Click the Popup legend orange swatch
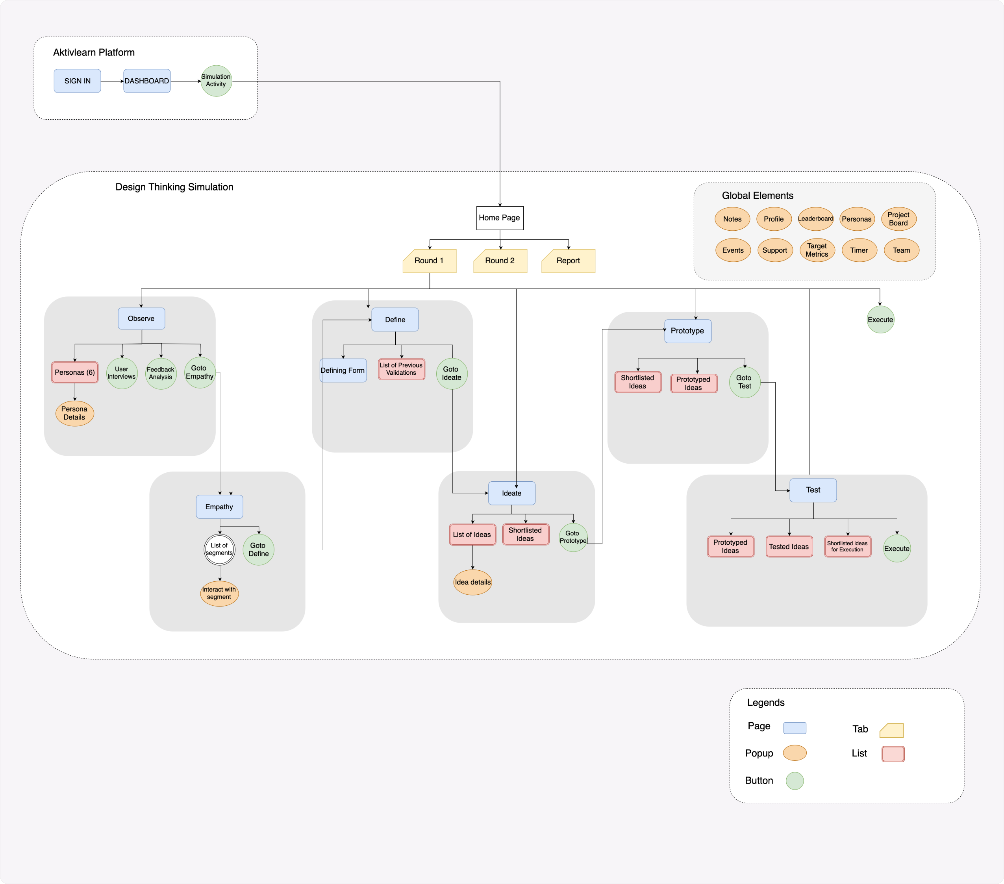This screenshot has width=1004, height=884. click(x=794, y=753)
